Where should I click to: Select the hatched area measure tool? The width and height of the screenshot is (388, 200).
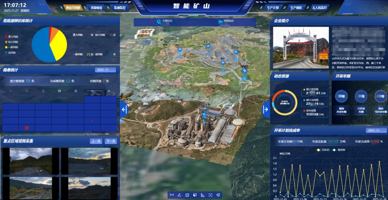tap(187, 195)
